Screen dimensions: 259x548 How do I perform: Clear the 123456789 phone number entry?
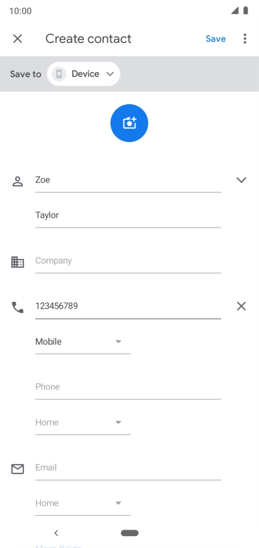point(241,306)
